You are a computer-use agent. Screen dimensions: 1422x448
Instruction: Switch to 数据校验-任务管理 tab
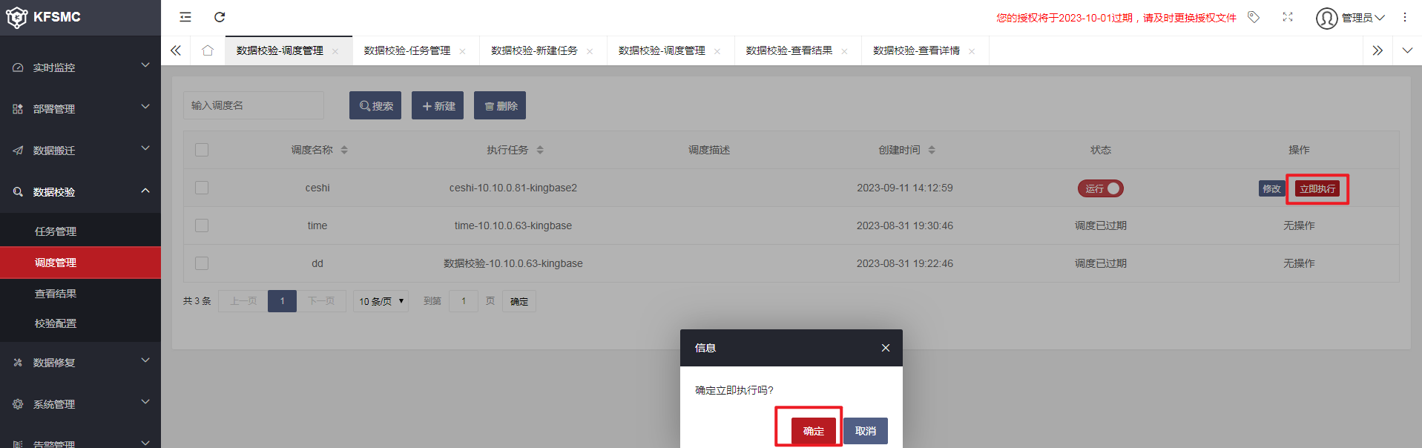(x=407, y=50)
